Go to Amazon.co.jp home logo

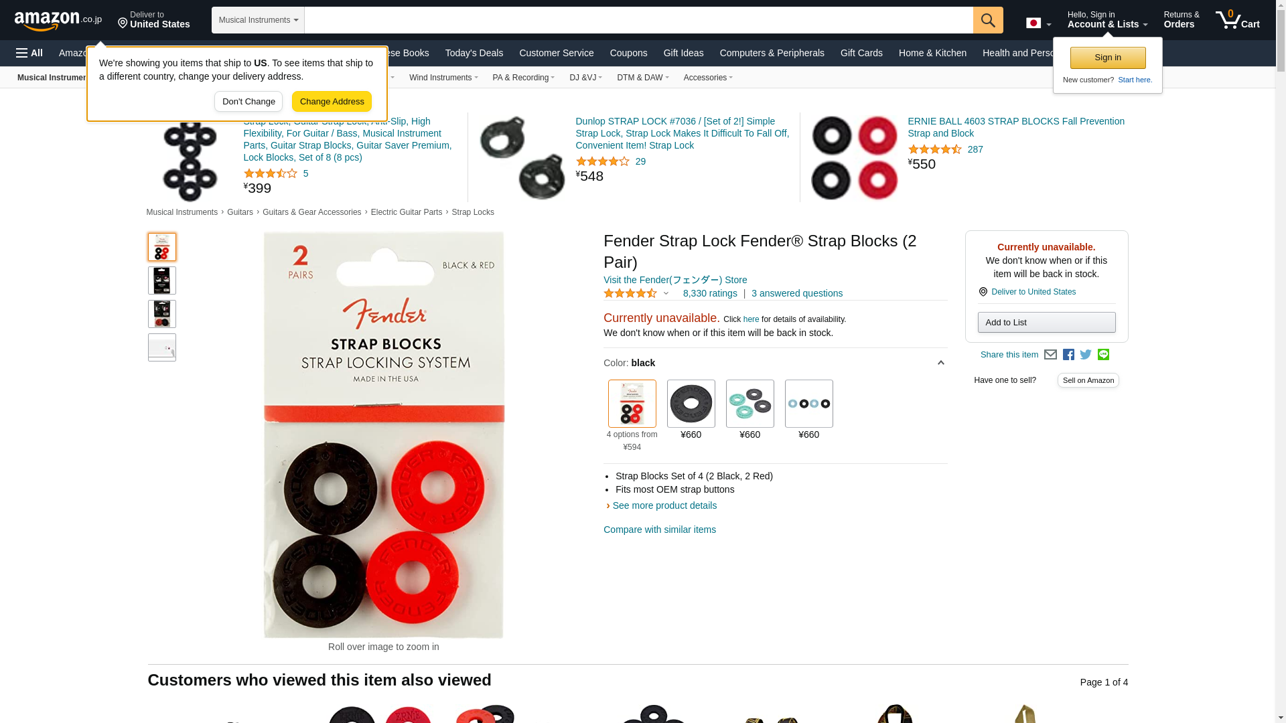58,21
